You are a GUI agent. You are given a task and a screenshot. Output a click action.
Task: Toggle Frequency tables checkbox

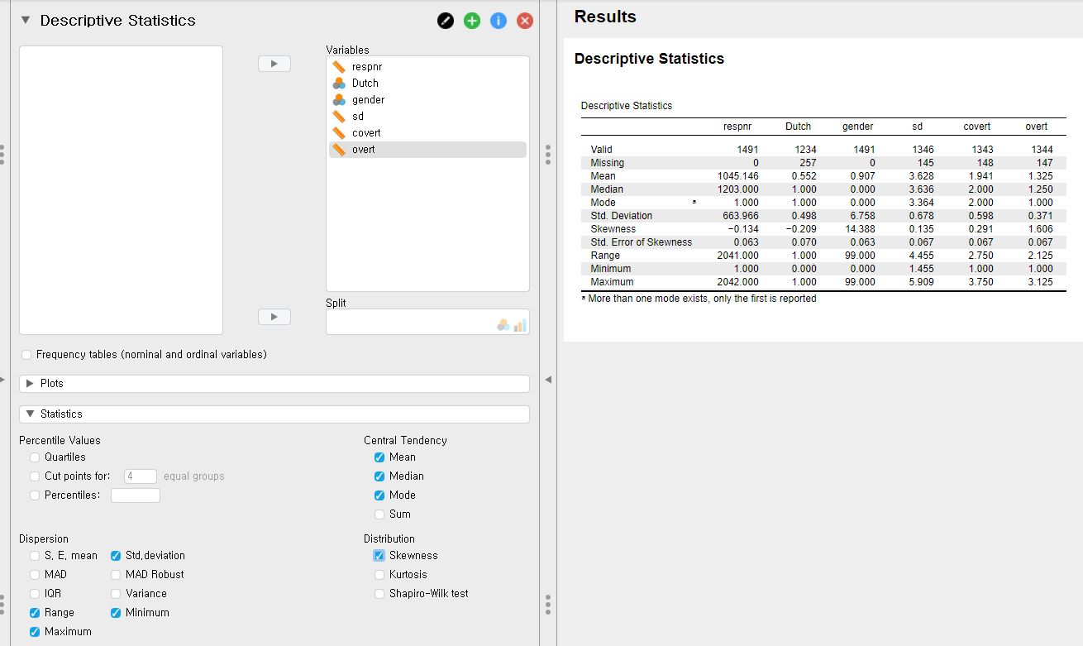[x=26, y=355]
